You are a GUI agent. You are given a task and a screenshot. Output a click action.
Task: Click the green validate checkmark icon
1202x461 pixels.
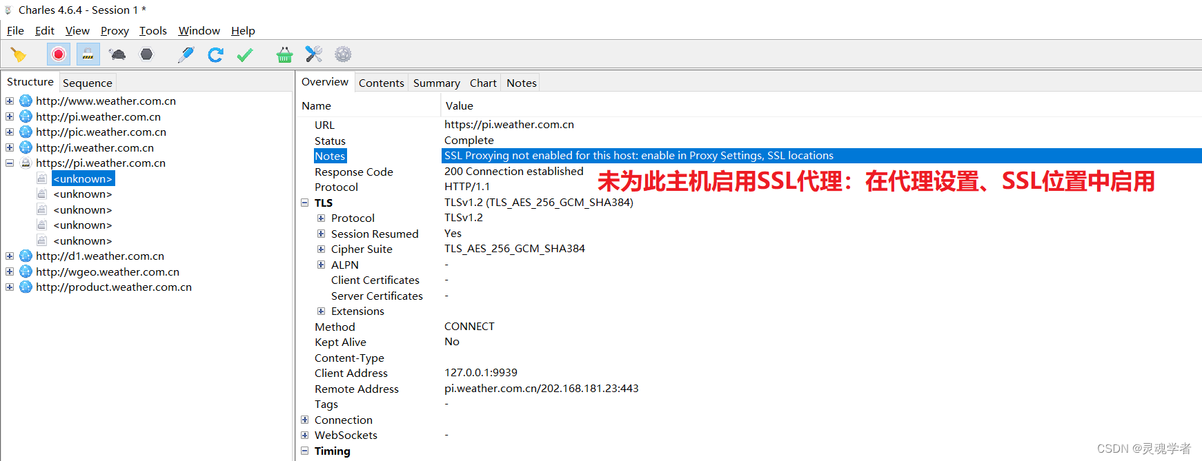245,54
